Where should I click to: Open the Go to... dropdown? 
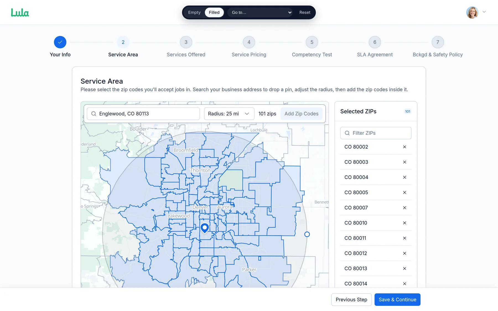tap(260, 12)
